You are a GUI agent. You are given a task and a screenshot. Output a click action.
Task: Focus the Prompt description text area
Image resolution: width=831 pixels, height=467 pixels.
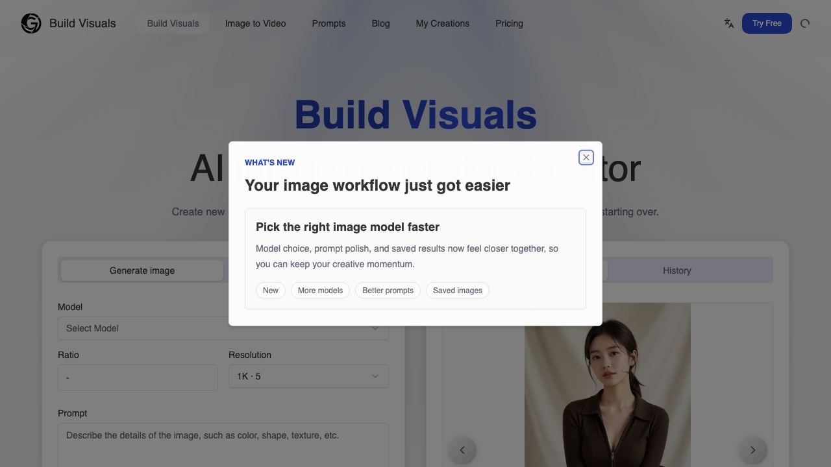[x=223, y=445]
